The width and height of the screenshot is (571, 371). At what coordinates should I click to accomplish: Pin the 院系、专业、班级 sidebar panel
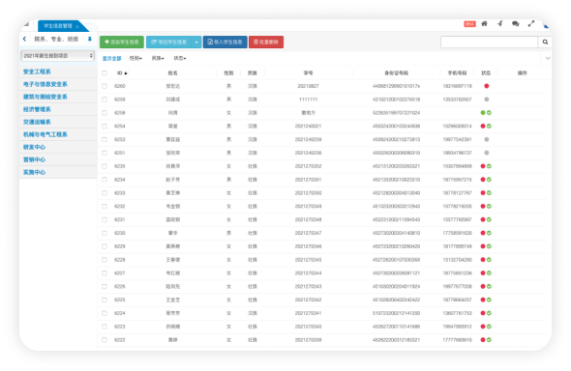click(90, 39)
